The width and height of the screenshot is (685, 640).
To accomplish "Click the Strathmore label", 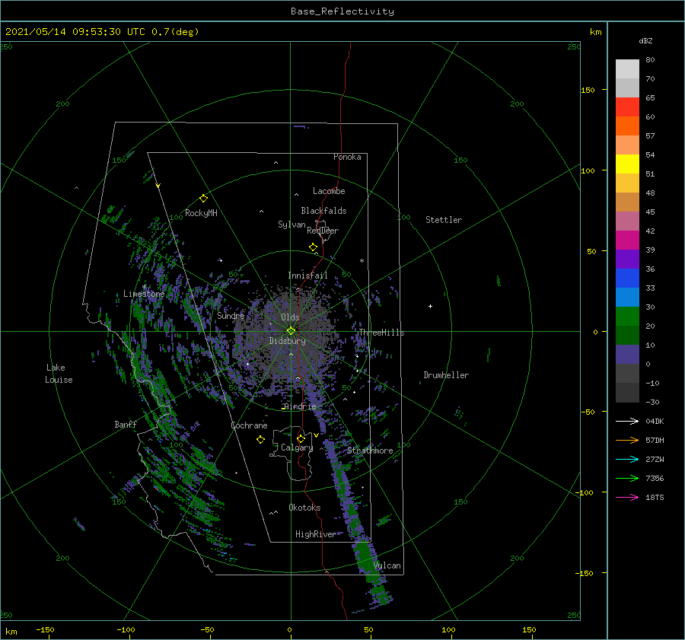I will coord(370,451).
